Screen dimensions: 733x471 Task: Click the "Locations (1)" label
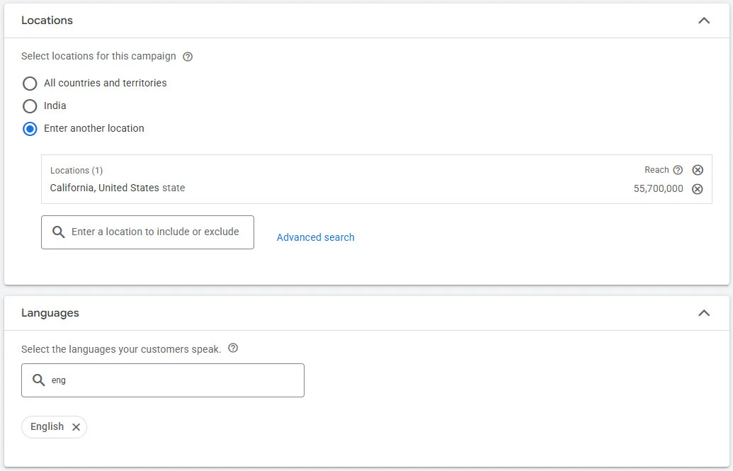pyautogui.click(x=76, y=170)
